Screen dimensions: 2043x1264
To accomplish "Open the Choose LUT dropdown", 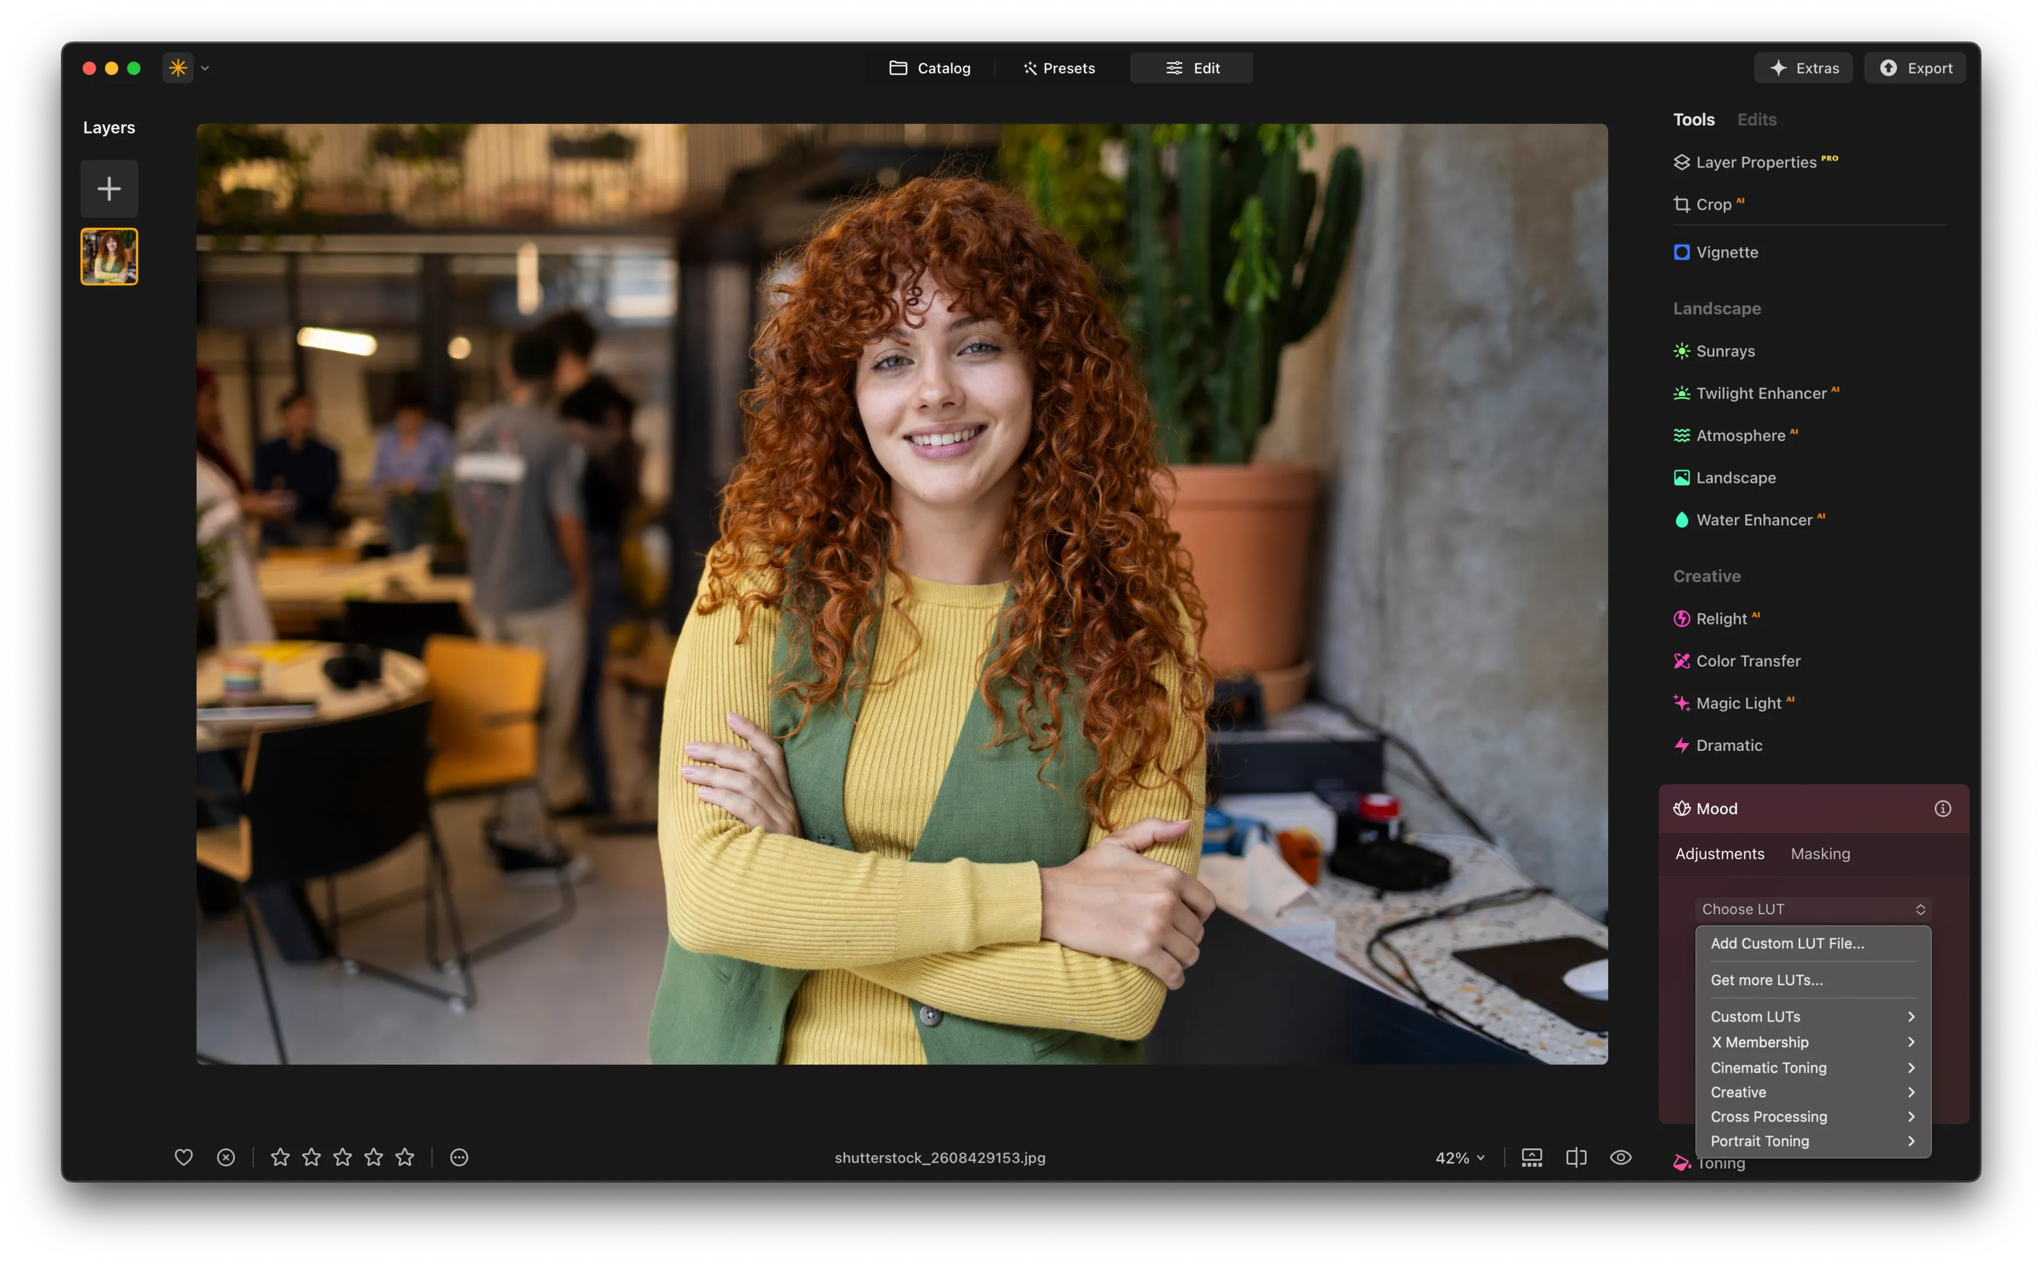I will 1811,908.
